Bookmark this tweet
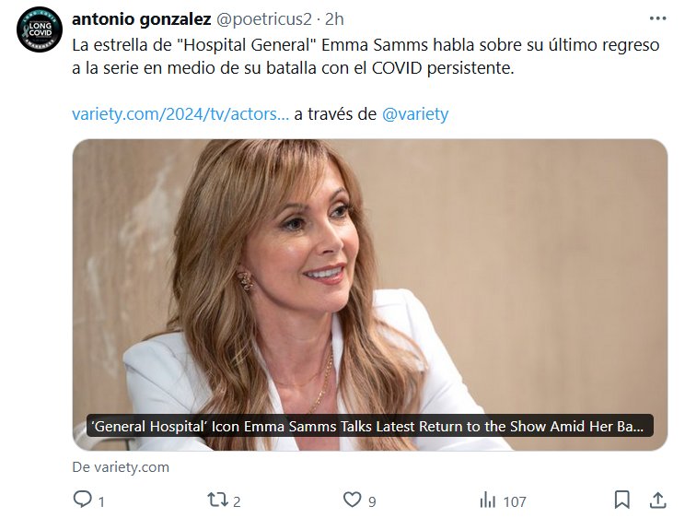Screen dimensions: 685x518 [x=622, y=500]
